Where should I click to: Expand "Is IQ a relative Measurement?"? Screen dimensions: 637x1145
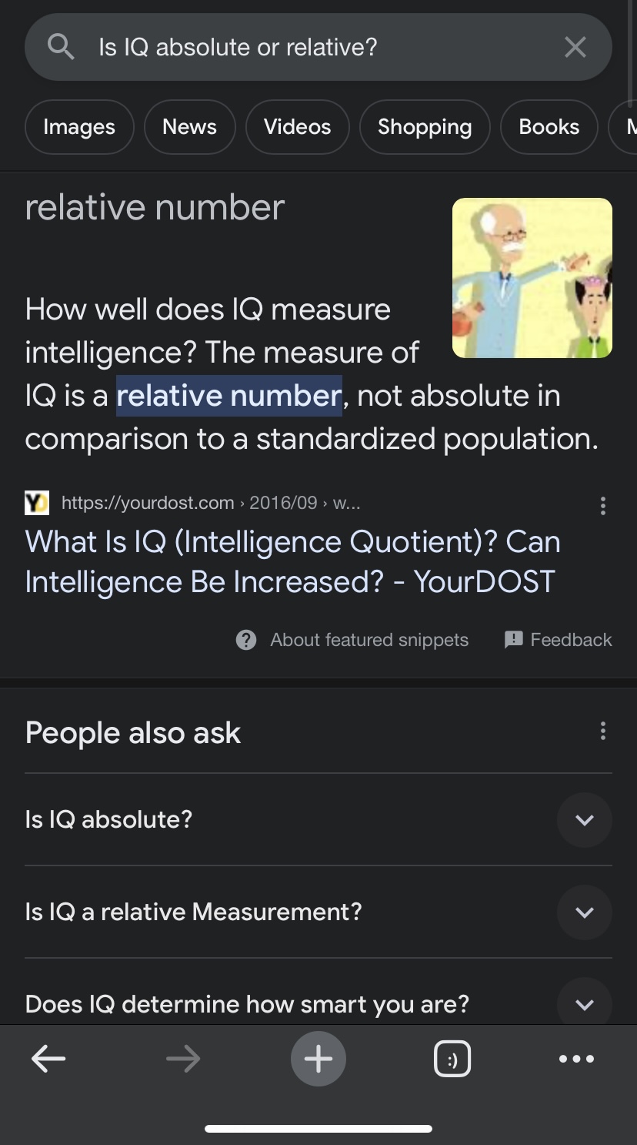pyautogui.click(x=584, y=912)
